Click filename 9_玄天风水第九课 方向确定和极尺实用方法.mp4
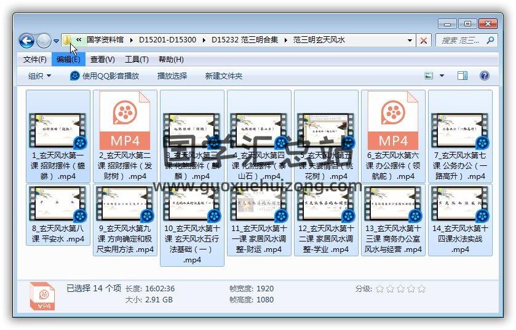This screenshot has width=516, height=330. point(125,238)
